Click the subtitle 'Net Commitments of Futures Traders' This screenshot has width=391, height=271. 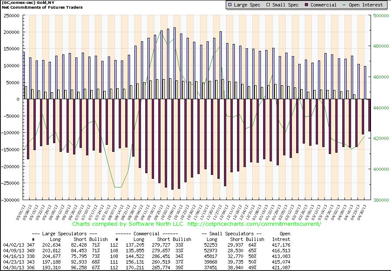(x=42, y=7)
